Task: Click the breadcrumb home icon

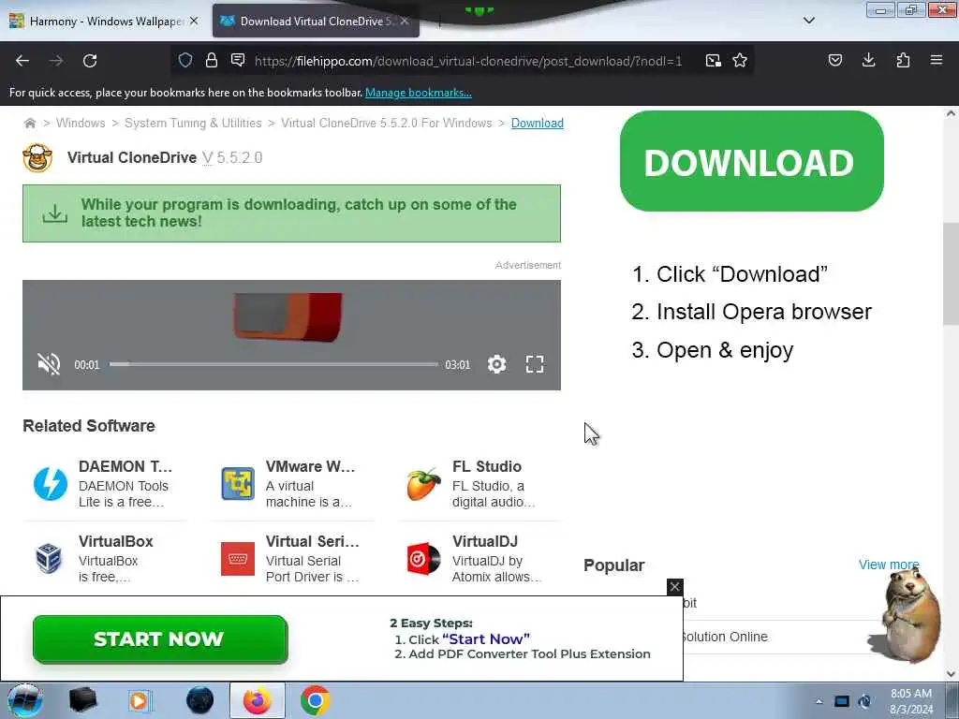Action: click(29, 124)
